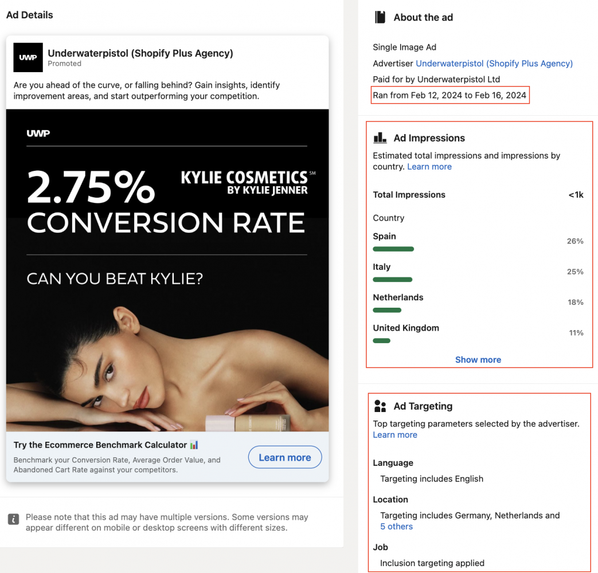The image size is (598, 573).
Task: Click the Spain country label
Action: pyautogui.click(x=384, y=237)
